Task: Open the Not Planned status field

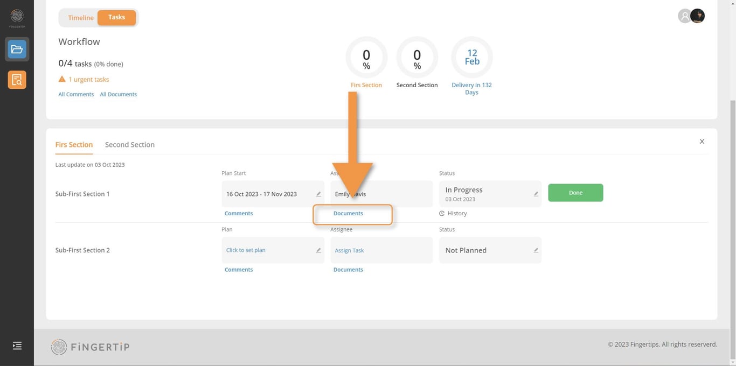Action: 490,250
